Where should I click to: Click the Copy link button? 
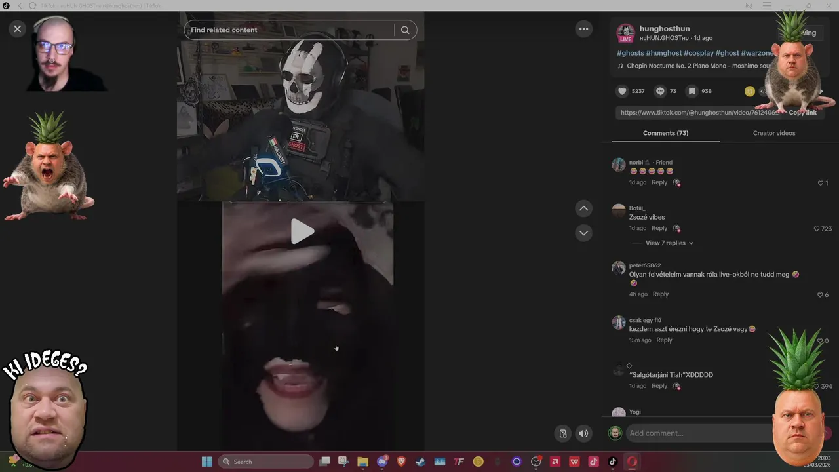coord(802,113)
